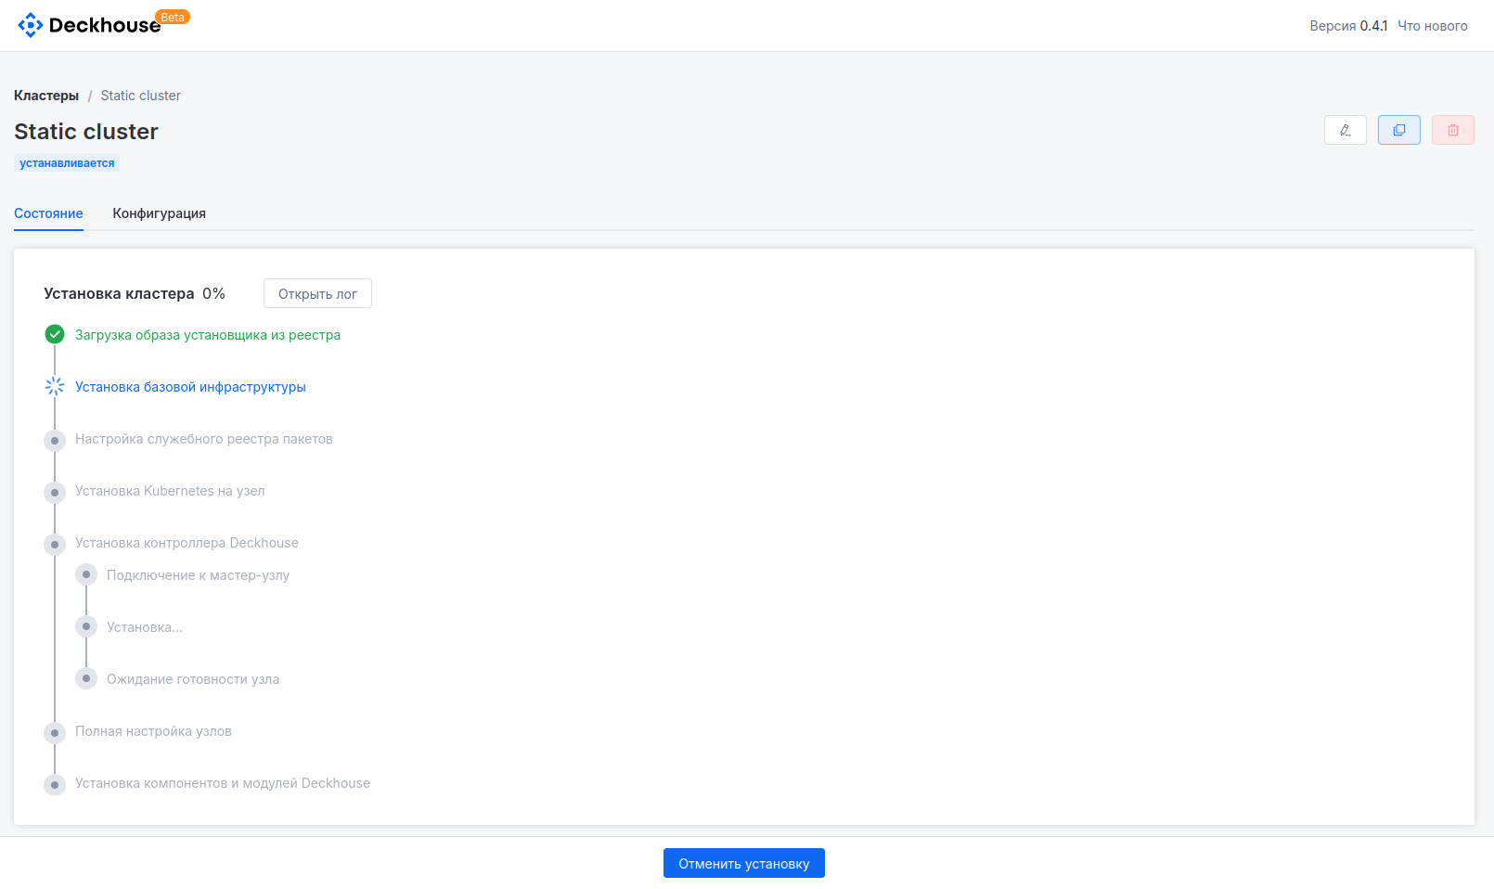Open the Что нового link

click(1432, 26)
